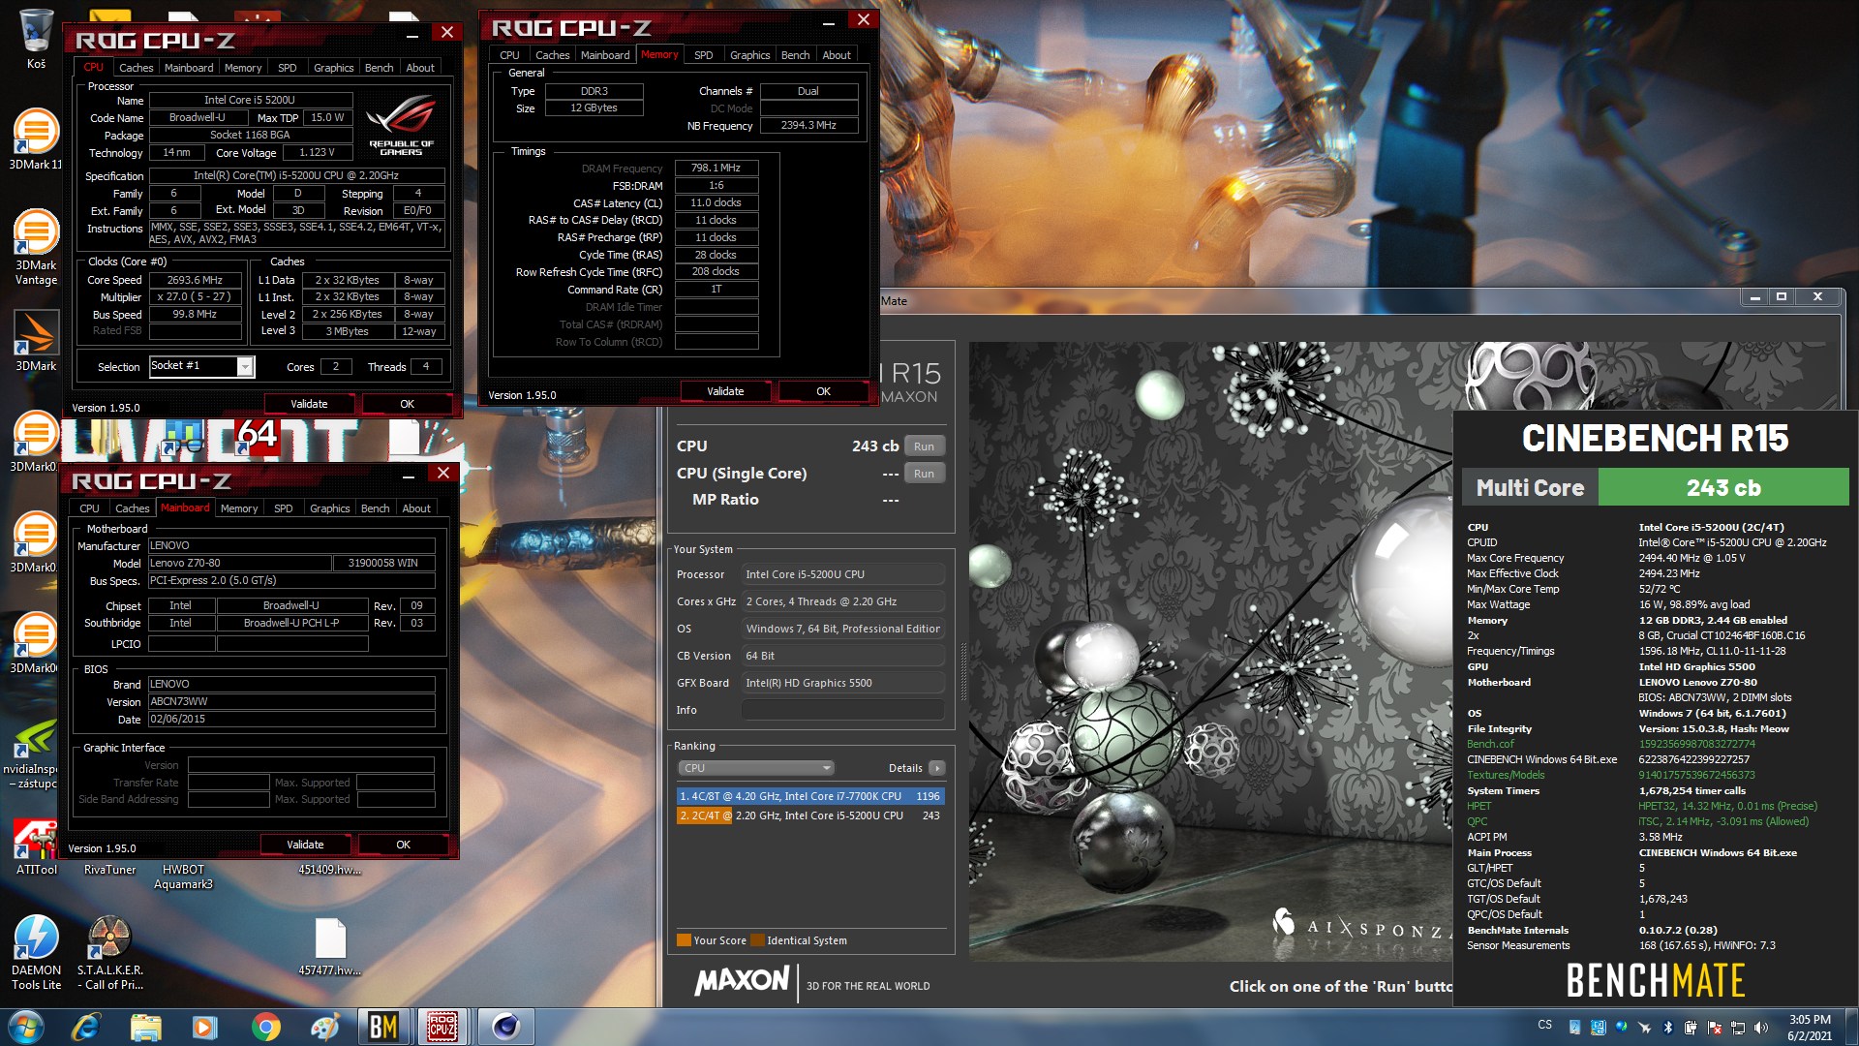Viewport: 1859px width, 1046px height.
Task: Open Graphics tab in the Mainboard-tab CPU-Z window
Action: [x=329, y=508]
